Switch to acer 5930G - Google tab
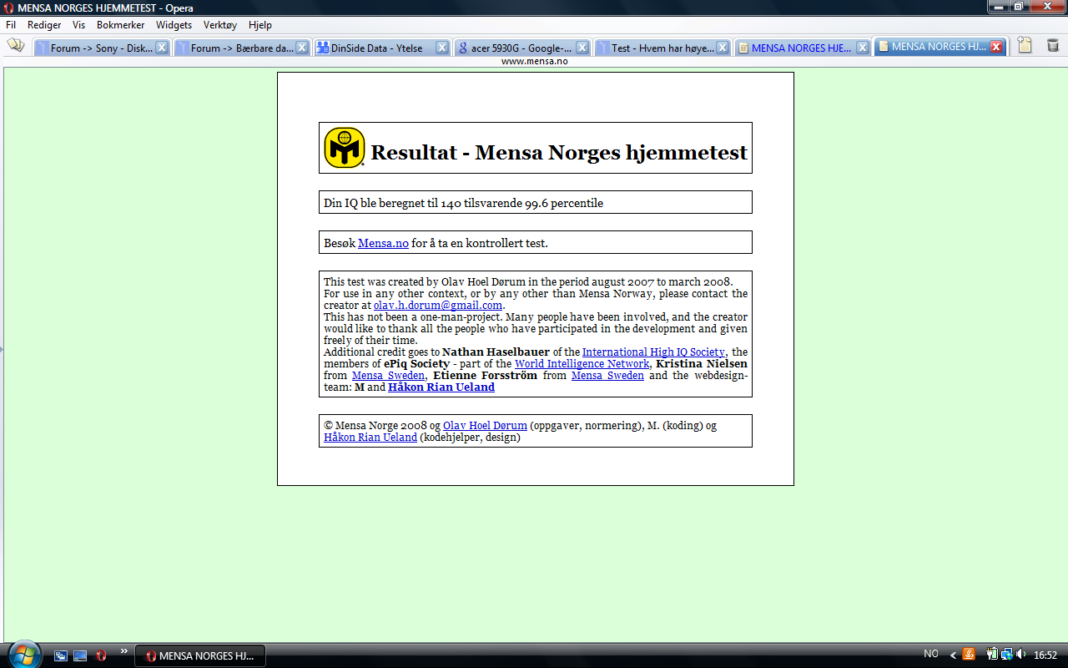This screenshot has width=1068, height=668. [x=522, y=48]
